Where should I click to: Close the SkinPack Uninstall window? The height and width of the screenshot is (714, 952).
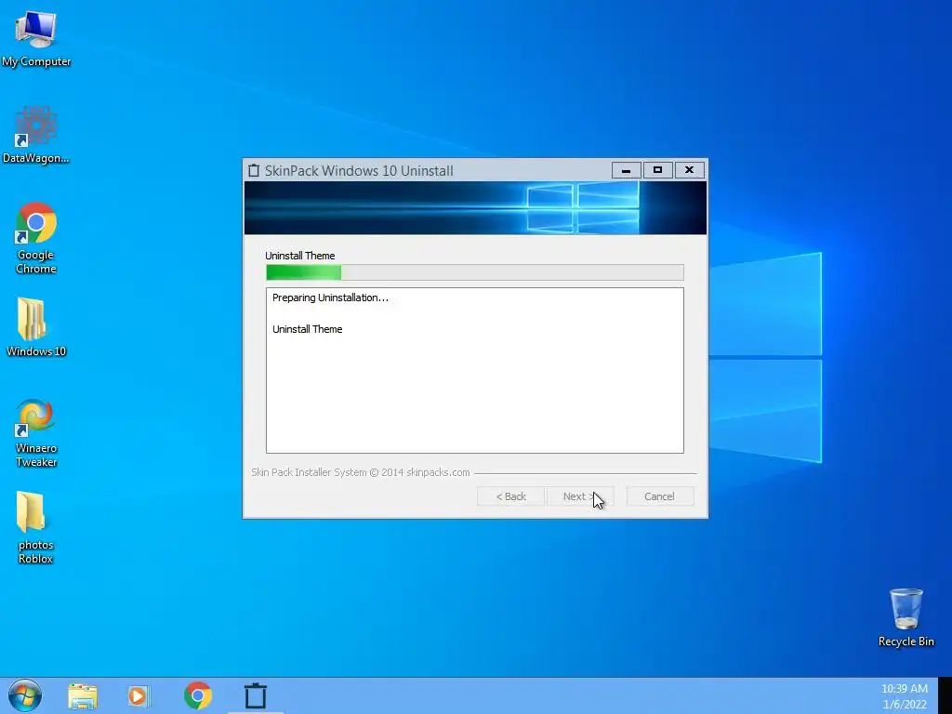tap(689, 170)
